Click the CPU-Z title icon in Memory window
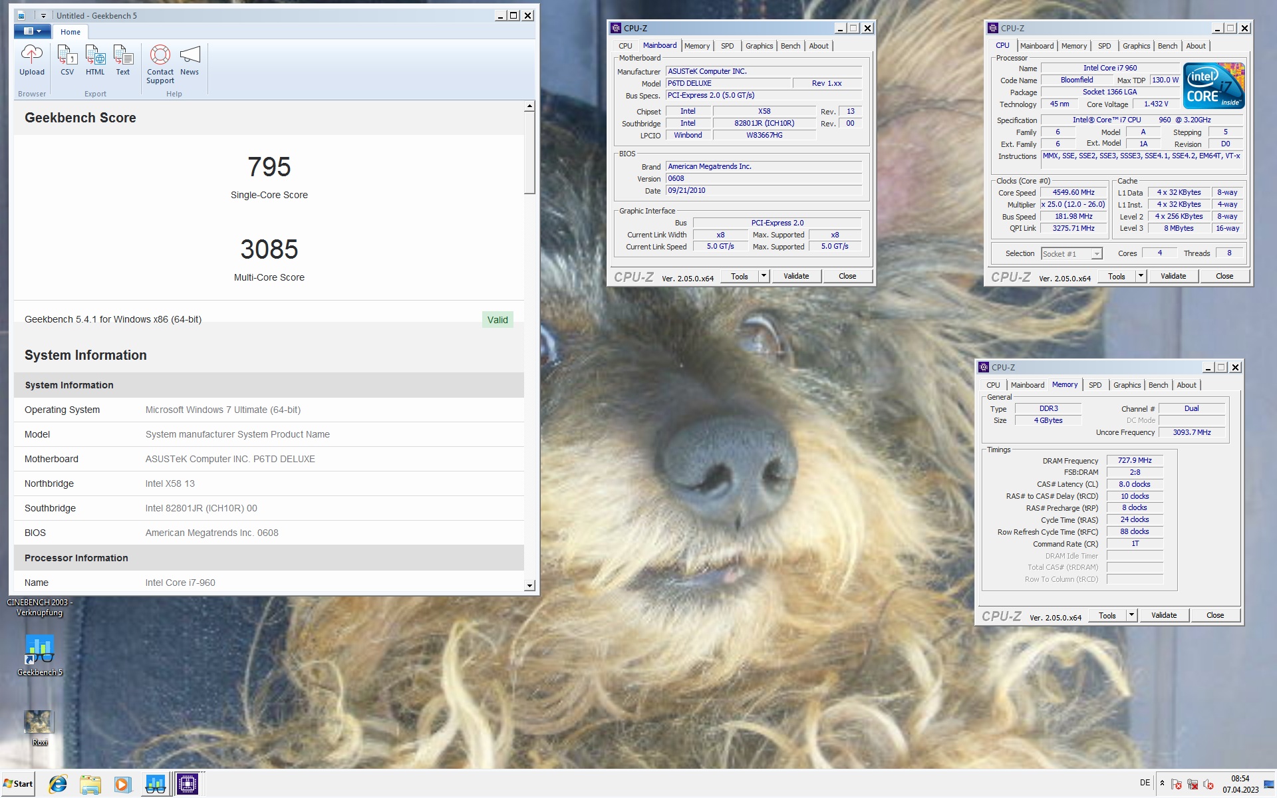1277x798 pixels. (x=984, y=367)
